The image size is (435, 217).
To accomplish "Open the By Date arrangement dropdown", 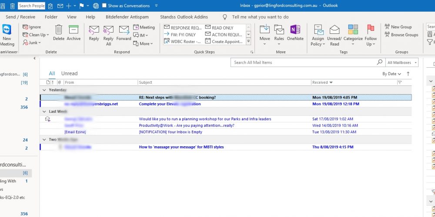I will 391,74.
